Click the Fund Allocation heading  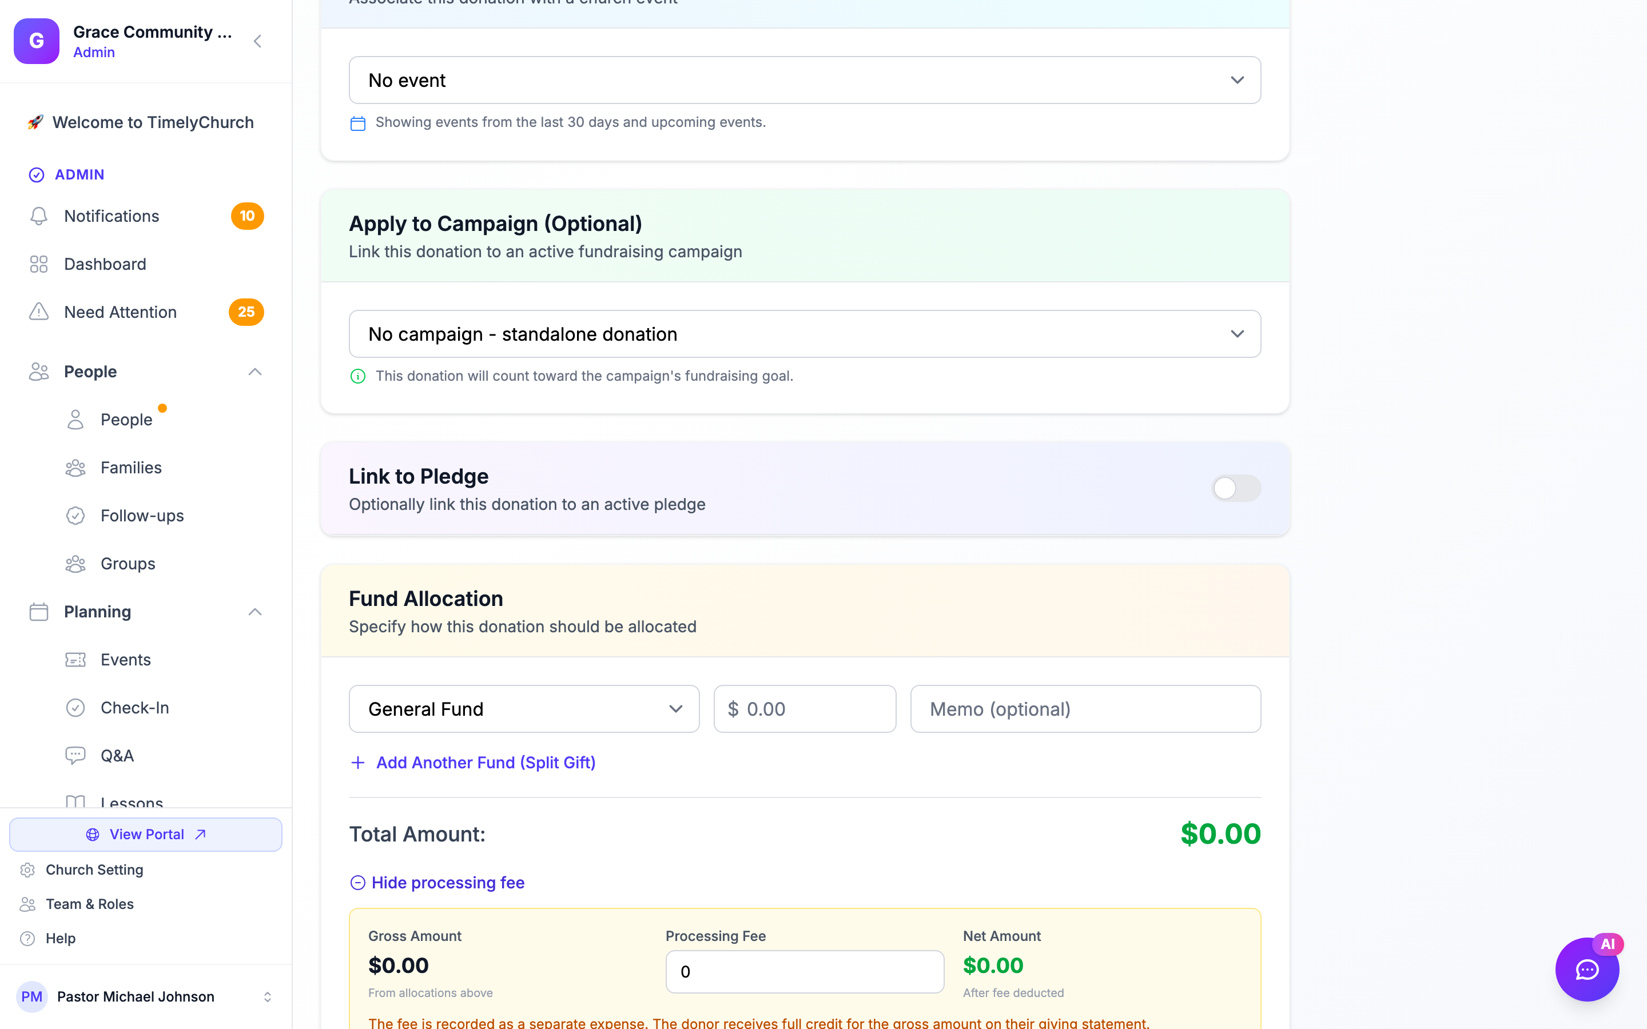(x=426, y=598)
